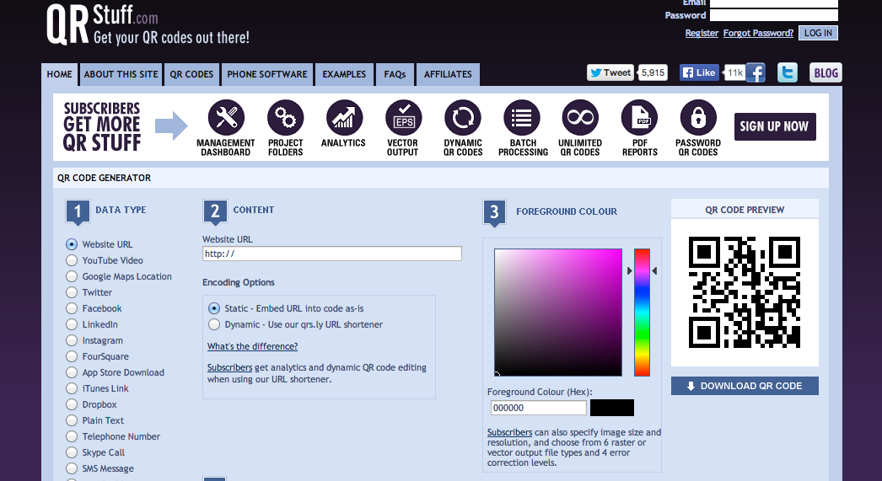
Task: Select LinkedIn data type
Action: tap(72, 324)
